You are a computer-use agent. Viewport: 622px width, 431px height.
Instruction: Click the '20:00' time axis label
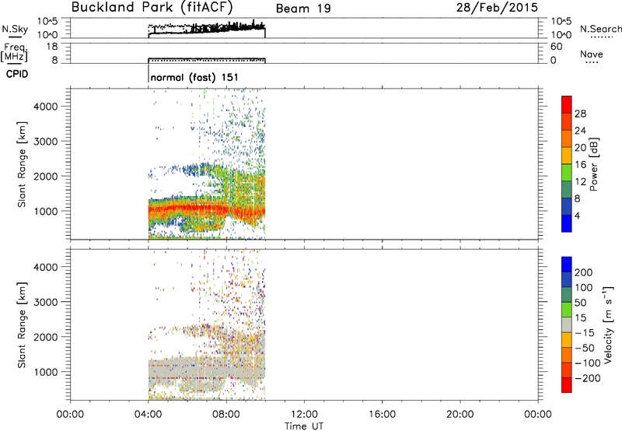pos(460,415)
